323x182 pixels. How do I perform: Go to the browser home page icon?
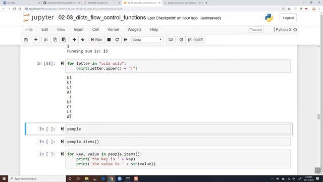[x=20, y=9]
